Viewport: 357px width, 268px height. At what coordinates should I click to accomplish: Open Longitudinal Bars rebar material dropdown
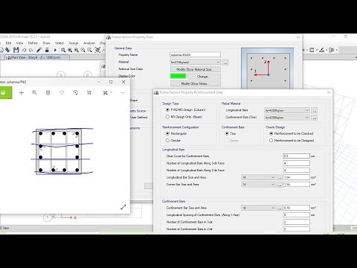pos(287,110)
